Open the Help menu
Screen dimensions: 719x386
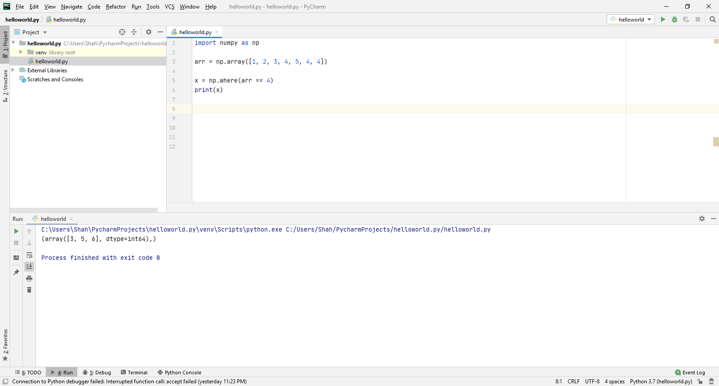pos(211,6)
